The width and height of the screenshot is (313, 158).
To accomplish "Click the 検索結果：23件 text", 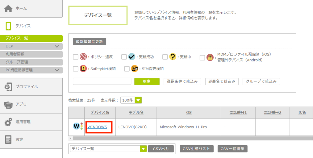I will (x=82, y=100).
